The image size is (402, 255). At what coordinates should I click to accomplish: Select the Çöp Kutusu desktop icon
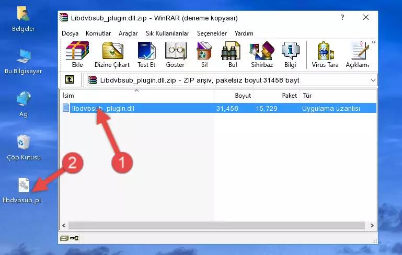pos(24,148)
